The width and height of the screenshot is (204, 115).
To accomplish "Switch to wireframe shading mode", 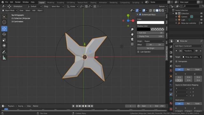I will 154,11.
